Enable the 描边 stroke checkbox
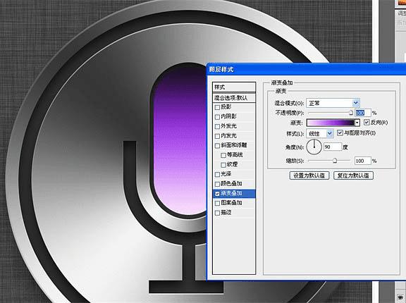This screenshot has width=406, height=303. tap(218, 213)
